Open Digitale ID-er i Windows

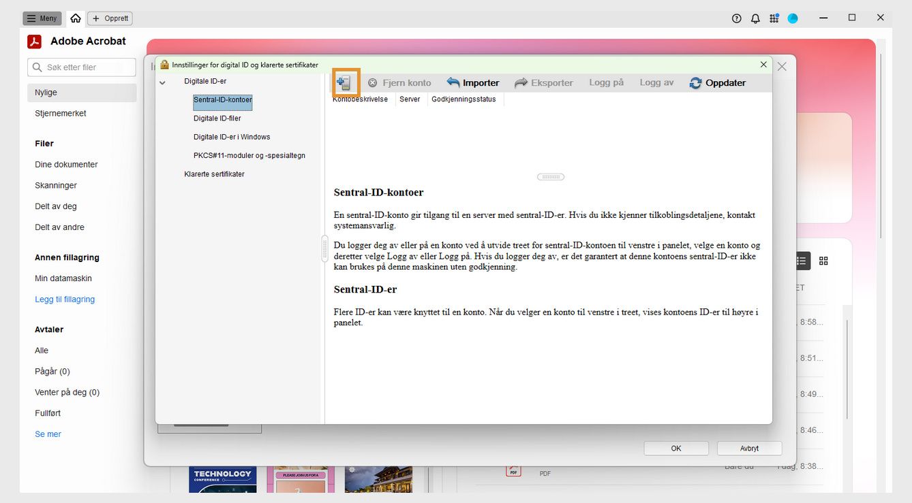click(232, 137)
